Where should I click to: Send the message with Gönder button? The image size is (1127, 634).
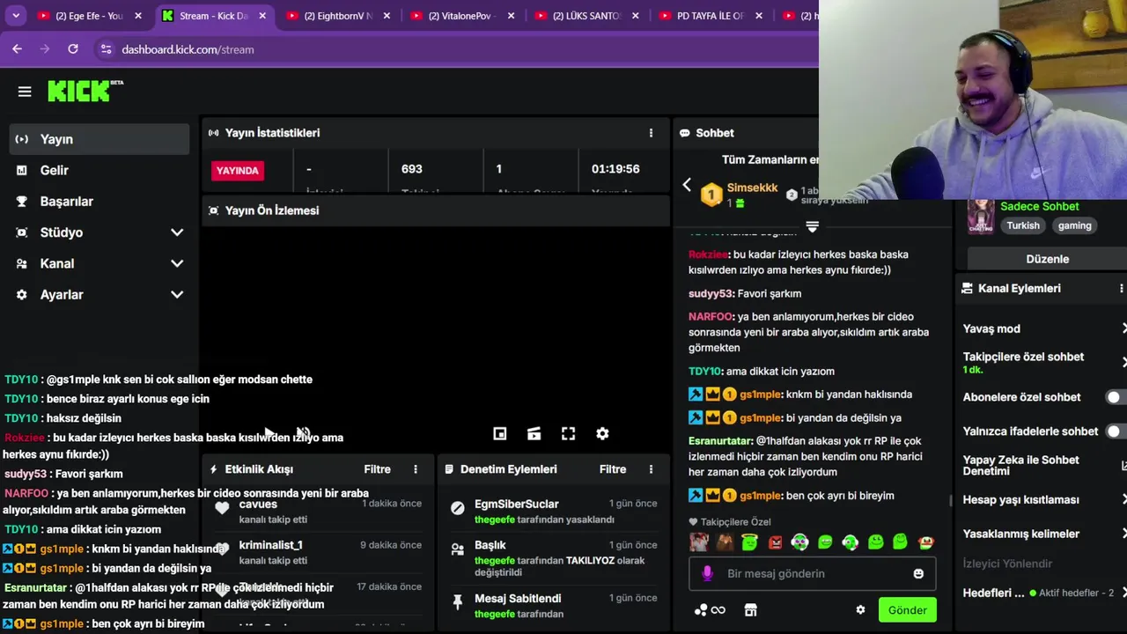click(x=907, y=610)
